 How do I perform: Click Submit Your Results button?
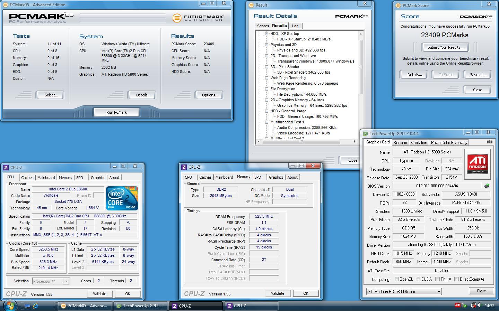point(445,47)
